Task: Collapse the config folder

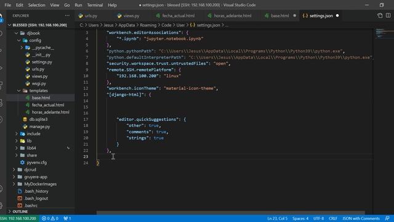Action: pyautogui.click(x=19, y=40)
